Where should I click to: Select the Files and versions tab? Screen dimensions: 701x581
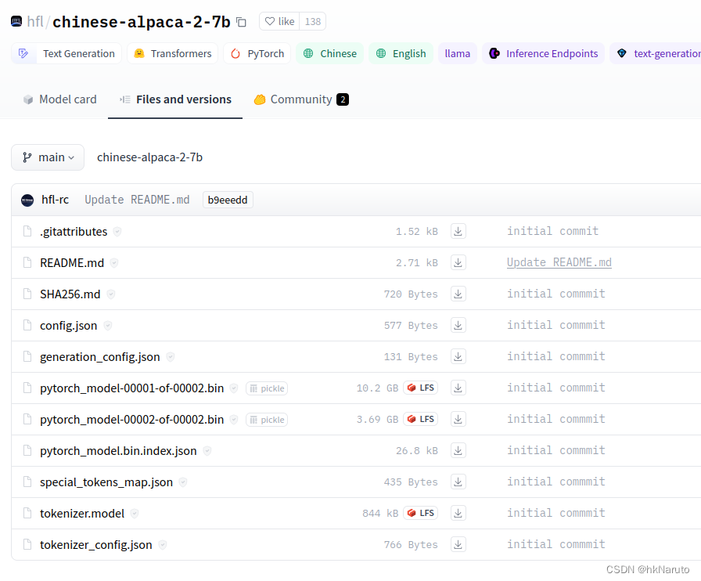coord(175,99)
